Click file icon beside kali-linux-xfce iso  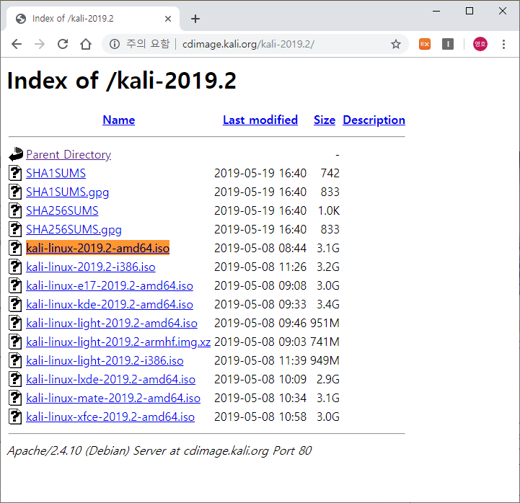point(15,417)
